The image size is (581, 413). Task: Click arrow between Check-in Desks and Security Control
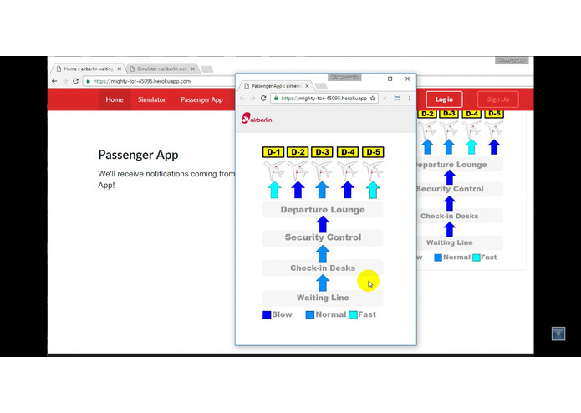(323, 253)
